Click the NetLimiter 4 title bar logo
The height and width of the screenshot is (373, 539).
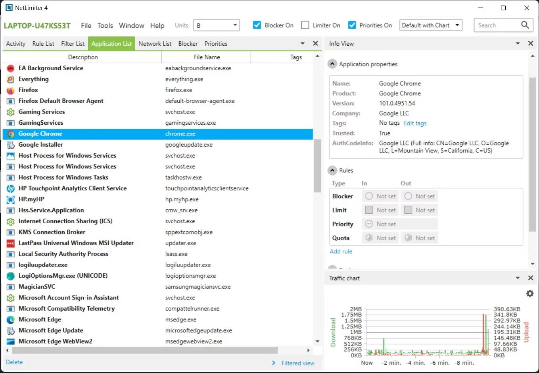tap(9, 8)
